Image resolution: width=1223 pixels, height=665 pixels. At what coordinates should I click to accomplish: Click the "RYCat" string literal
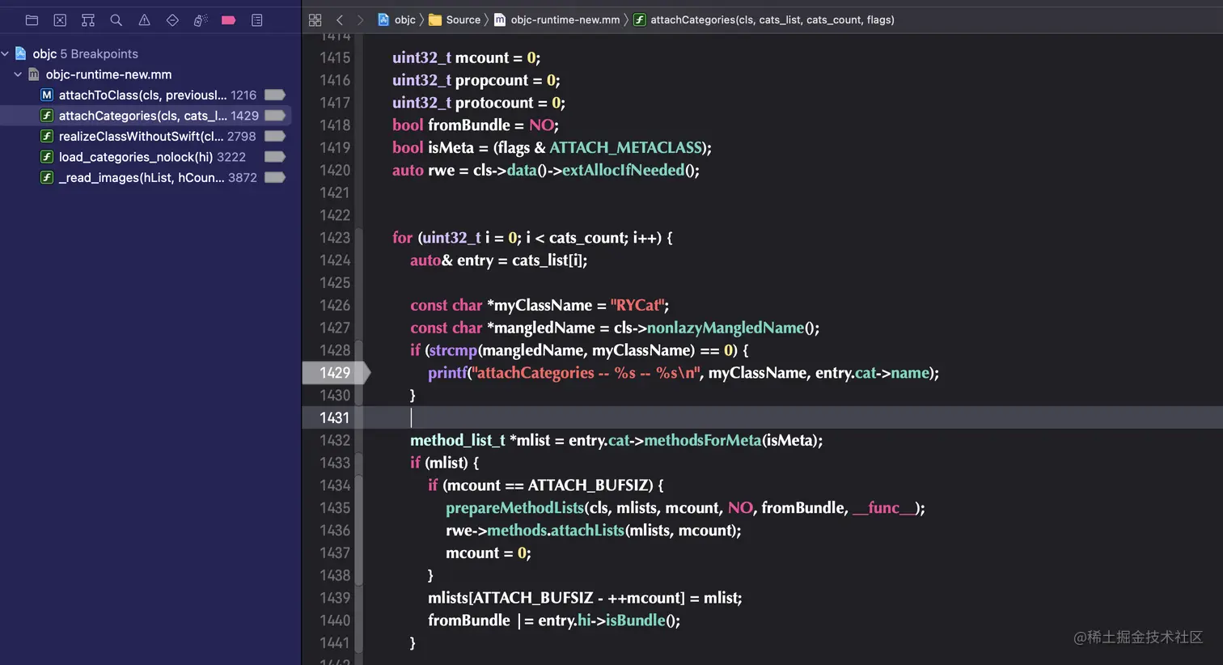pos(639,306)
